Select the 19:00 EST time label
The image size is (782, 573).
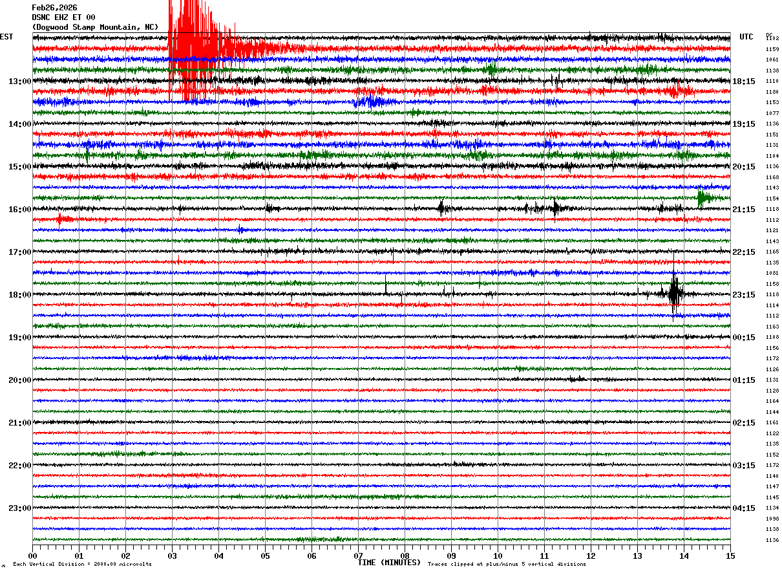[x=20, y=337]
